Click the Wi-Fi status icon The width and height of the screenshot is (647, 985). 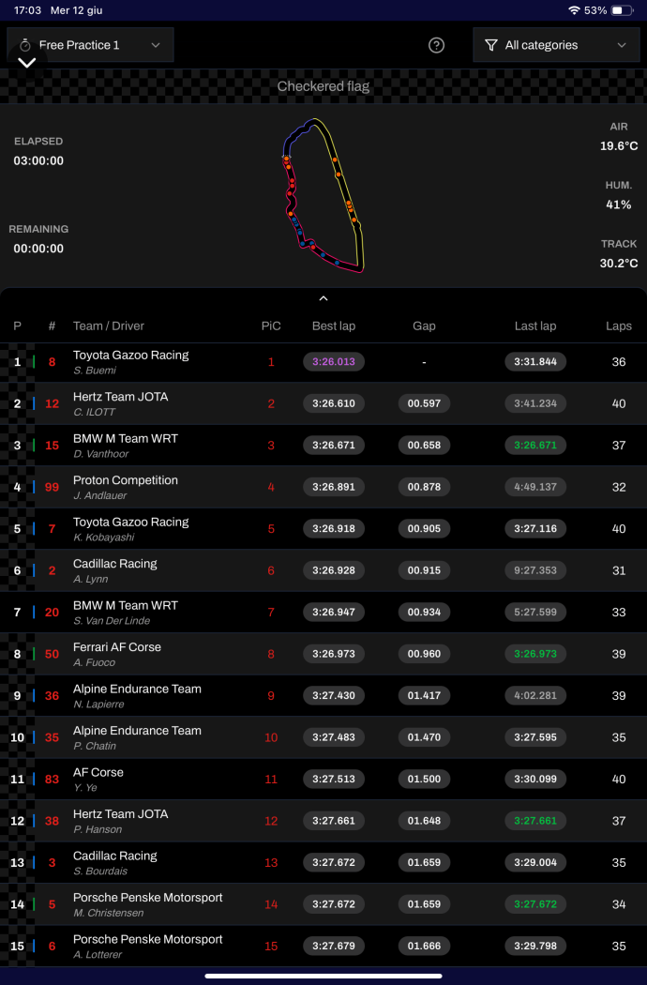tap(574, 10)
